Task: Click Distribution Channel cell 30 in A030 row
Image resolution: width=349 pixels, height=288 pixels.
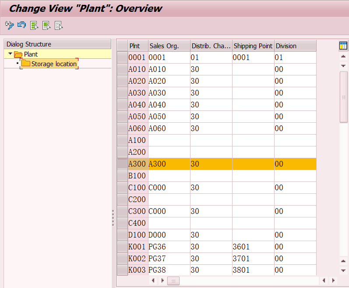Action: click(x=211, y=93)
